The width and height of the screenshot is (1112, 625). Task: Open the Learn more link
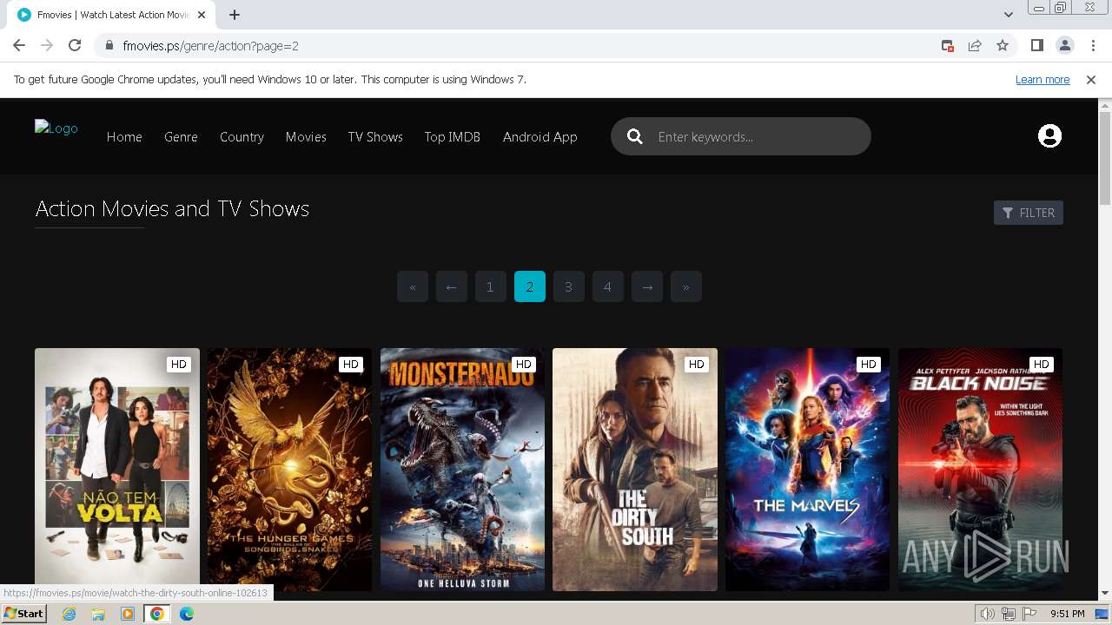(1042, 79)
